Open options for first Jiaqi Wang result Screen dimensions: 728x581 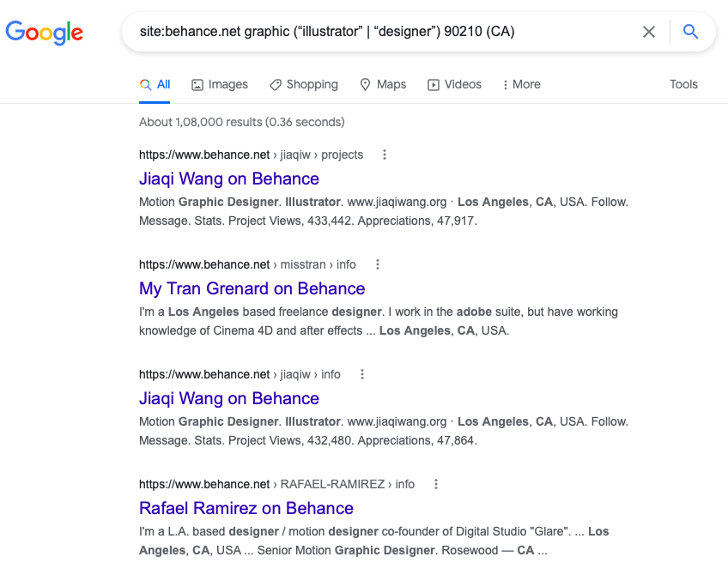(x=385, y=154)
